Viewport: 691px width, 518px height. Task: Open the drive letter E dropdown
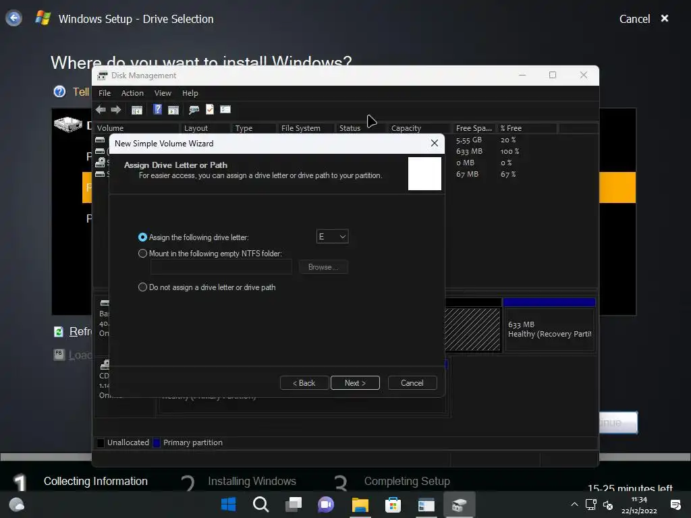(332, 237)
